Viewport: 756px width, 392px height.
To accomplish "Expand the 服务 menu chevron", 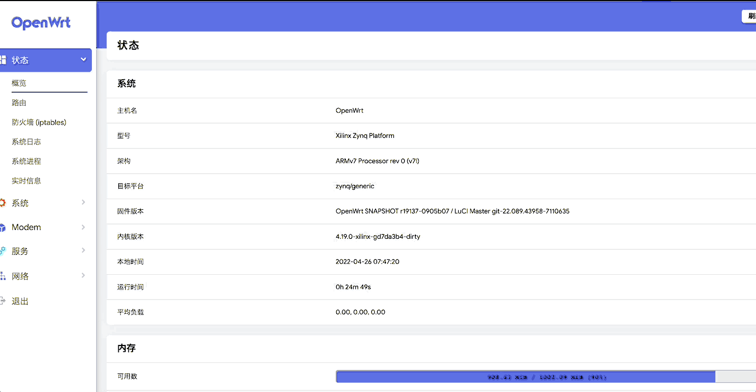I will point(83,250).
